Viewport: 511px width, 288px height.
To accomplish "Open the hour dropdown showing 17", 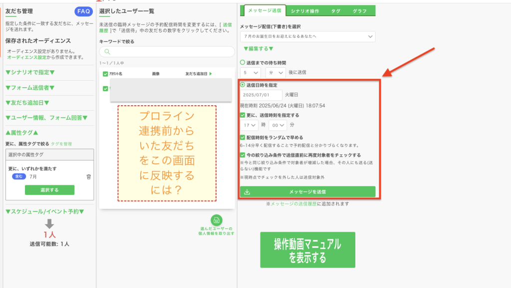I will click(249, 125).
